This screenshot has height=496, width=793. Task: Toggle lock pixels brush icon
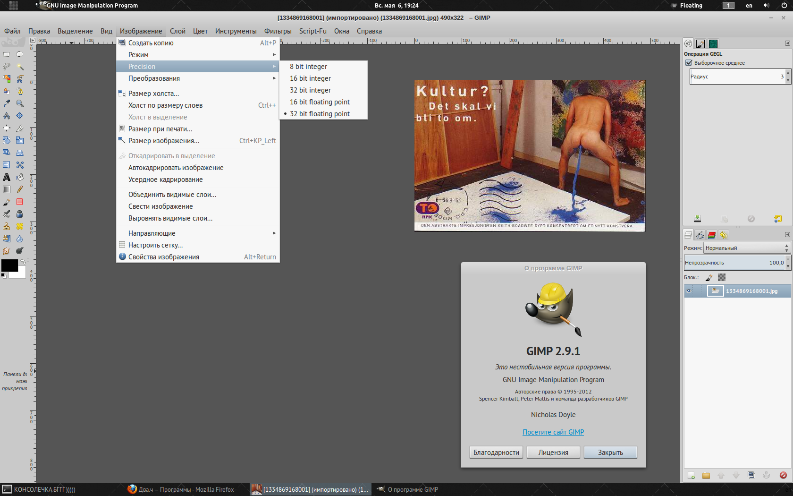pyautogui.click(x=709, y=278)
